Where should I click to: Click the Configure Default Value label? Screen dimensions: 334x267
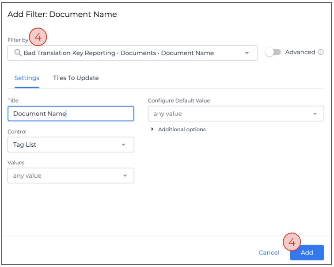[179, 101]
